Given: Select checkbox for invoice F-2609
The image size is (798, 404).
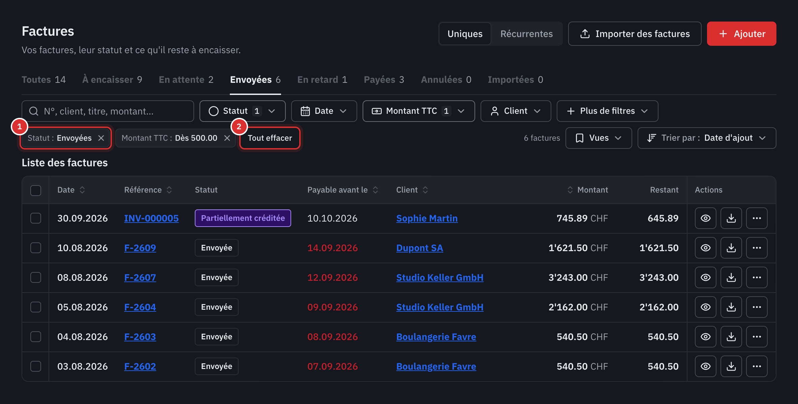Looking at the screenshot, I should pyautogui.click(x=36, y=248).
